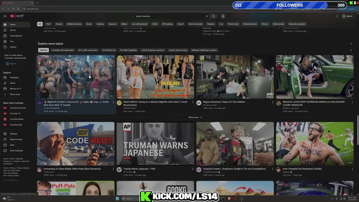Open options menu for Truman Warns Japanese video
The height and width of the screenshot is (202, 359).
(193, 169)
